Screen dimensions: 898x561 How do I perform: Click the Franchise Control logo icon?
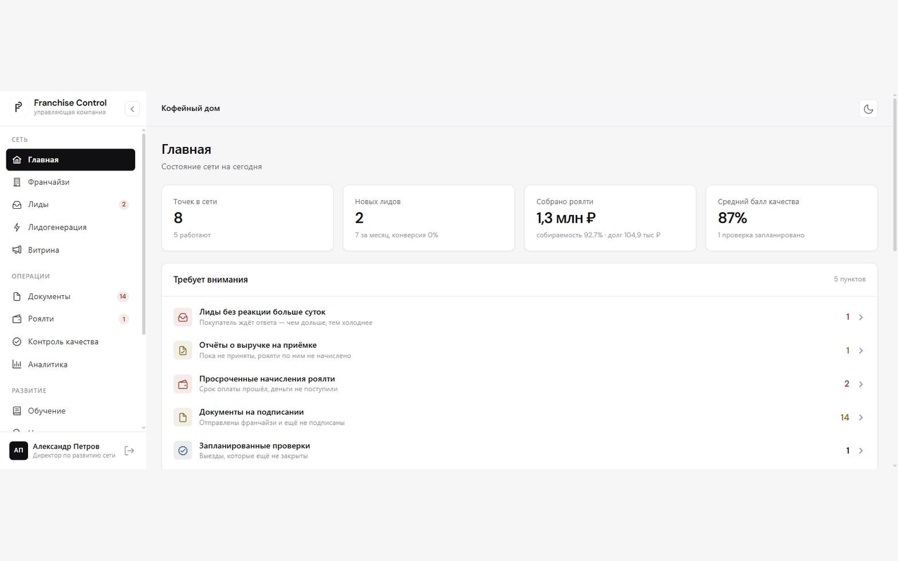19,107
